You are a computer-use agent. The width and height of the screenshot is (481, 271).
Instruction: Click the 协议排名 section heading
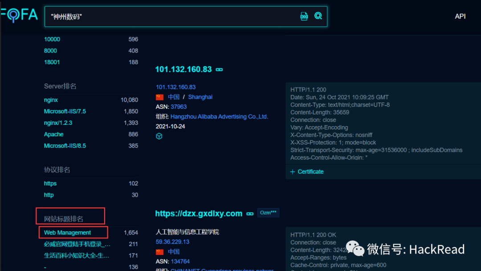tap(57, 170)
